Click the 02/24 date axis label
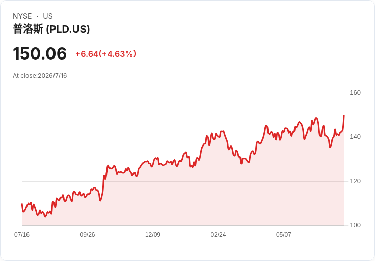 pyautogui.click(x=218, y=235)
